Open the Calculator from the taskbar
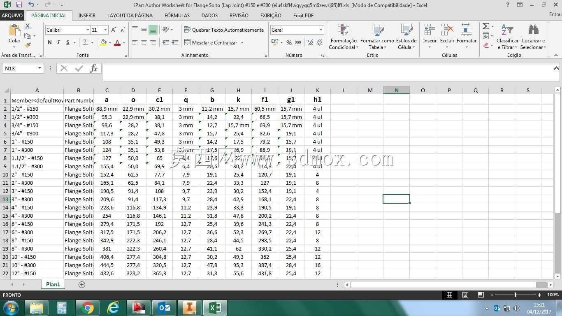The height and width of the screenshot is (316, 562). [62, 308]
